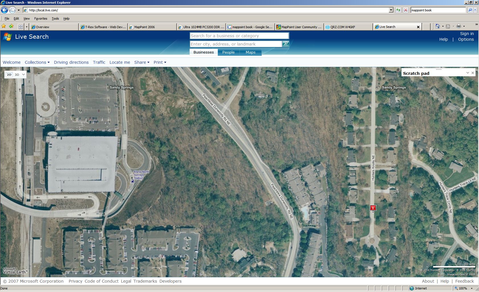This screenshot has width=479, height=292.
Task: Click the city, address, or landmark field
Action: click(x=236, y=44)
